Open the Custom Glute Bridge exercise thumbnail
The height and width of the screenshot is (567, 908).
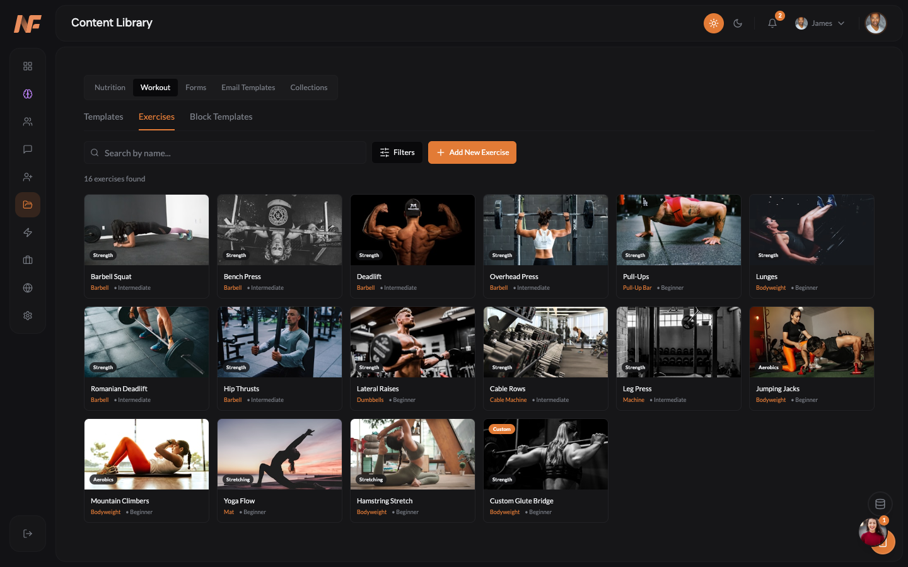click(545, 454)
